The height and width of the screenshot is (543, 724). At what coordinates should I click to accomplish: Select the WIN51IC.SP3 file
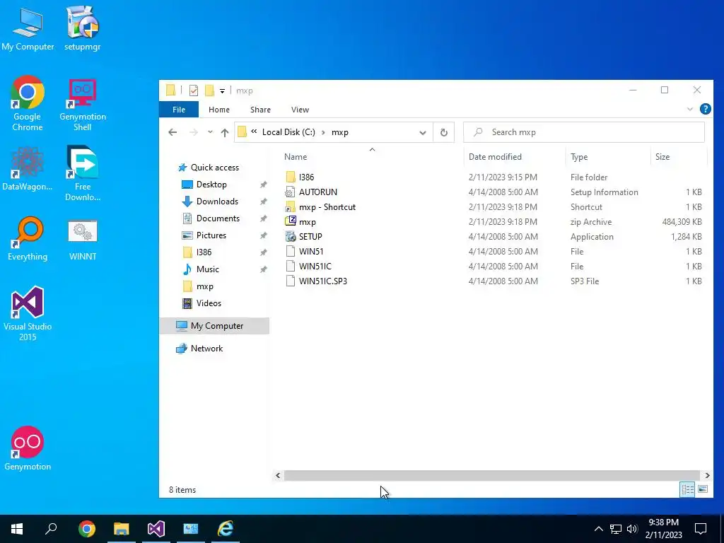pyautogui.click(x=322, y=281)
